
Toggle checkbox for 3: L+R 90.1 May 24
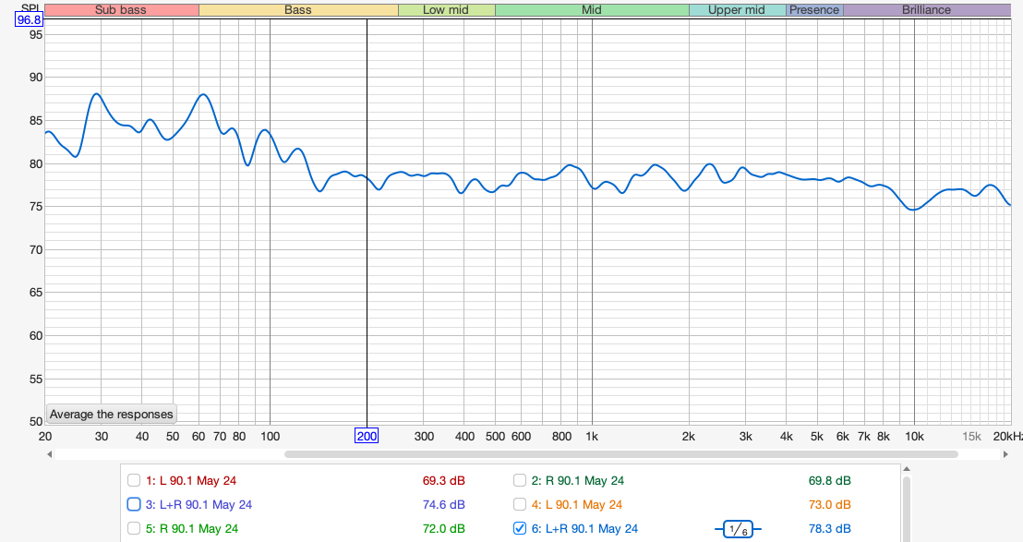click(134, 504)
